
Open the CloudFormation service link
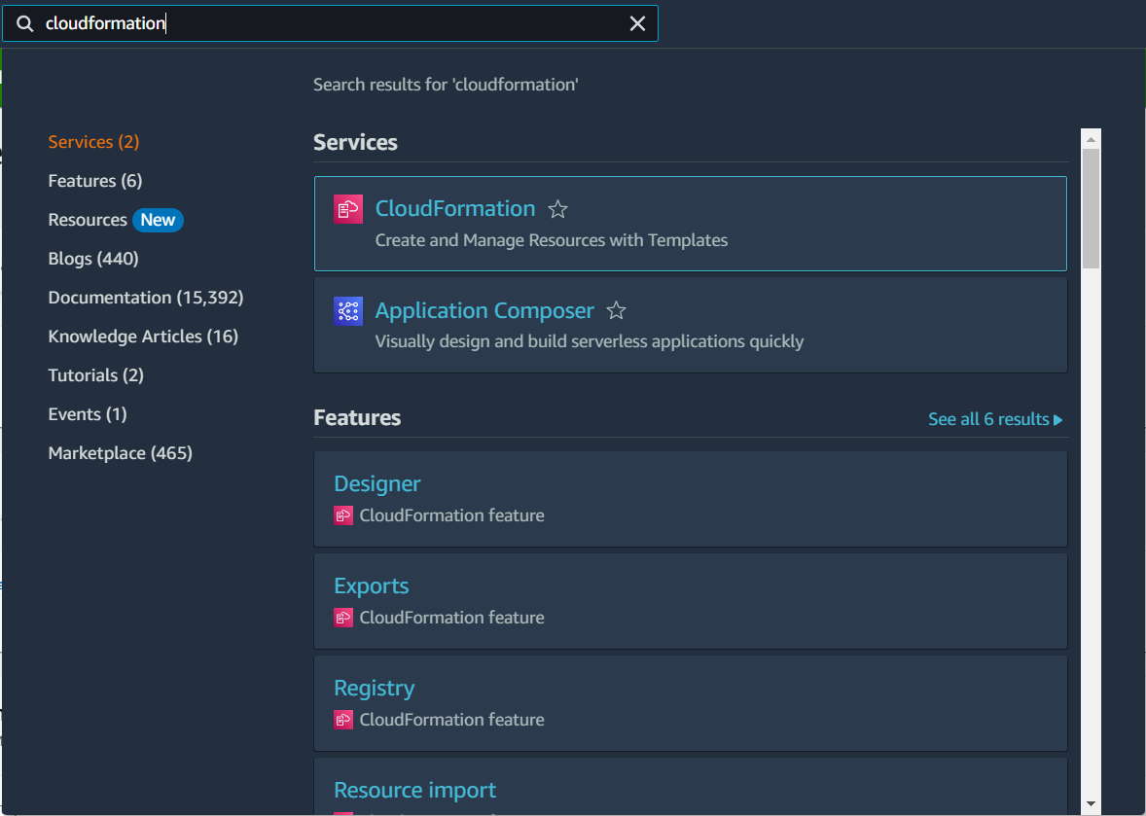point(454,208)
